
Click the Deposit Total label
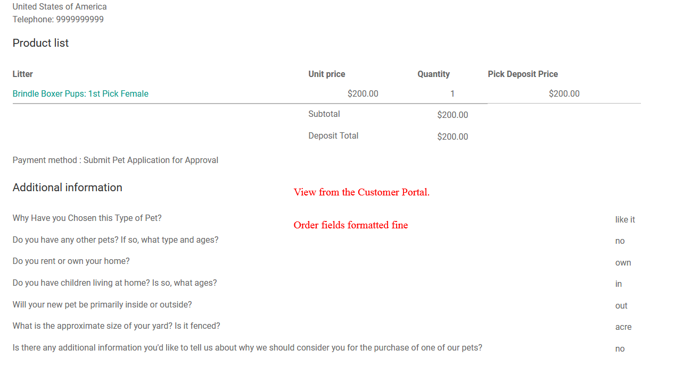(x=333, y=135)
